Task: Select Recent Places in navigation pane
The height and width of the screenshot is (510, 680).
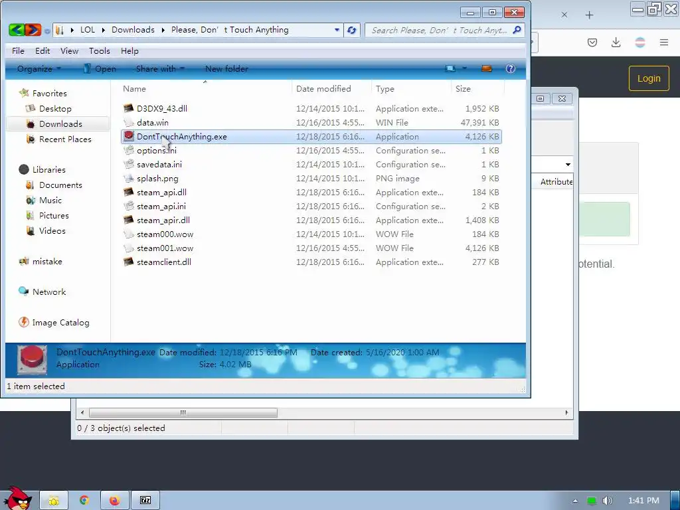Action: pyautogui.click(x=65, y=139)
